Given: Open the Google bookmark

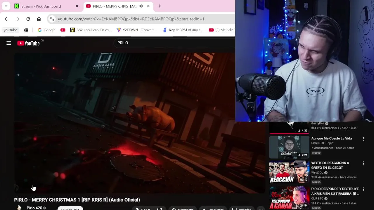Looking at the screenshot, I should [x=46, y=30].
